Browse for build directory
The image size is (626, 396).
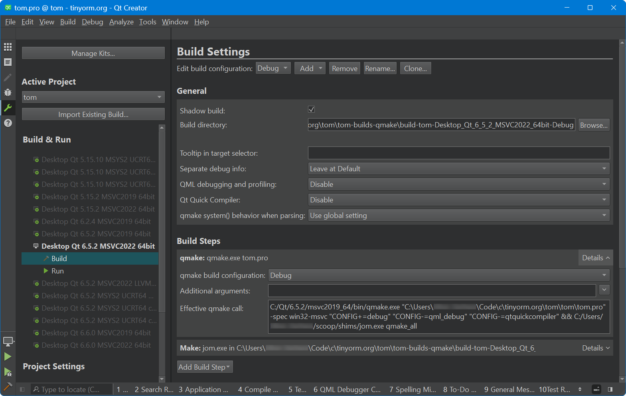click(x=594, y=125)
